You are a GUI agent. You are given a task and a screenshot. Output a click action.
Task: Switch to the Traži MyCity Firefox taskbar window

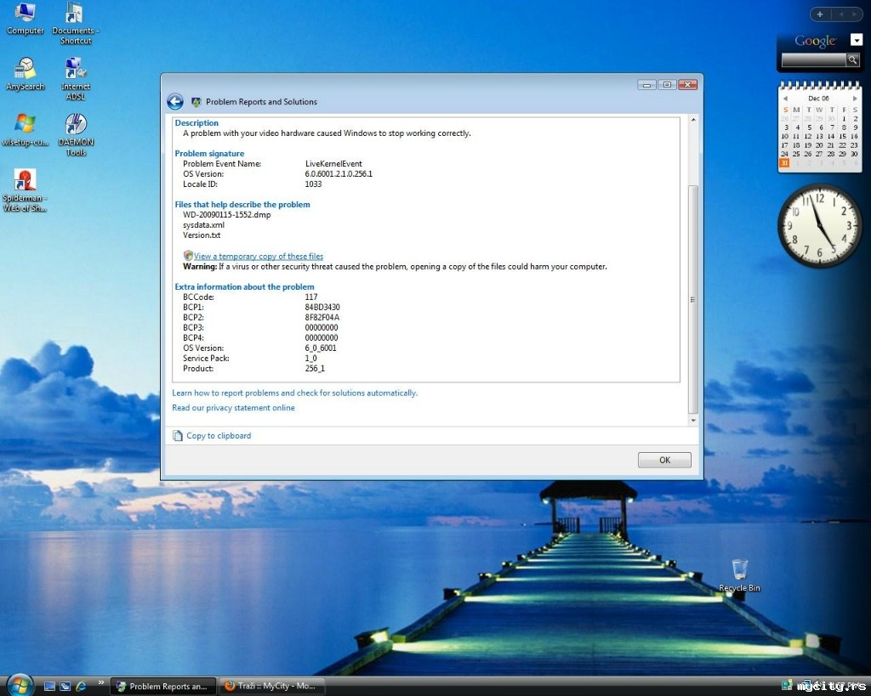(x=271, y=686)
